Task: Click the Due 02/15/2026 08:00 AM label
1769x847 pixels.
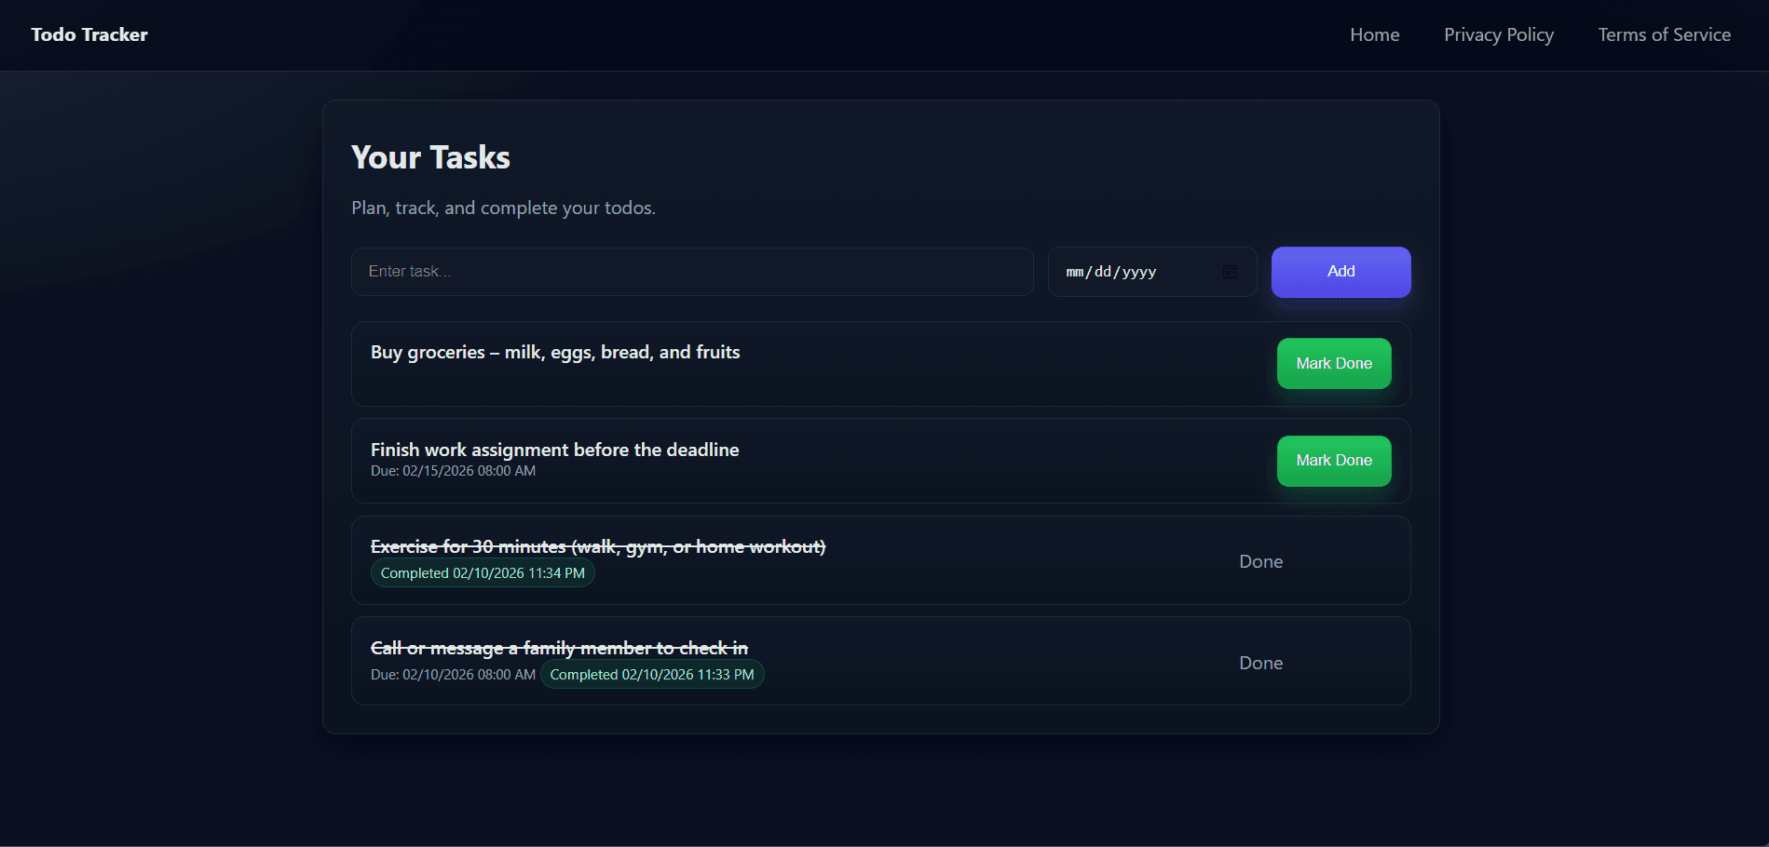Action: (453, 471)
